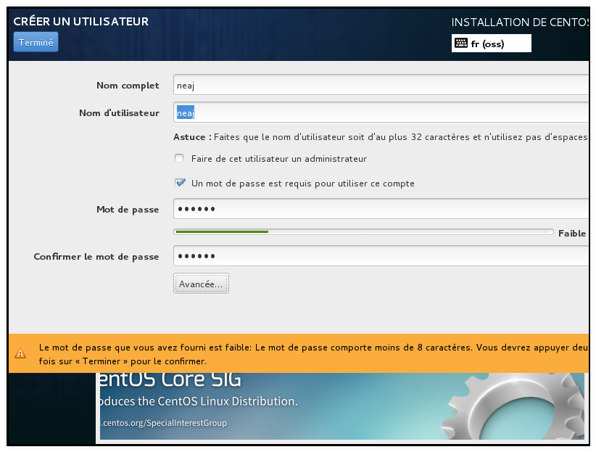
Task: Click the keyboard icon beside fr (oss)
Action: pyautogui.click(x=461, y=43)
